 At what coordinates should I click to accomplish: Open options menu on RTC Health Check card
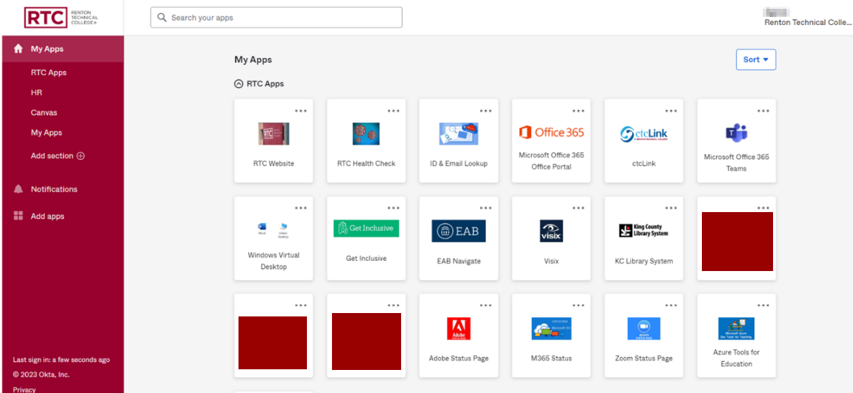click(x=393, y=111)
